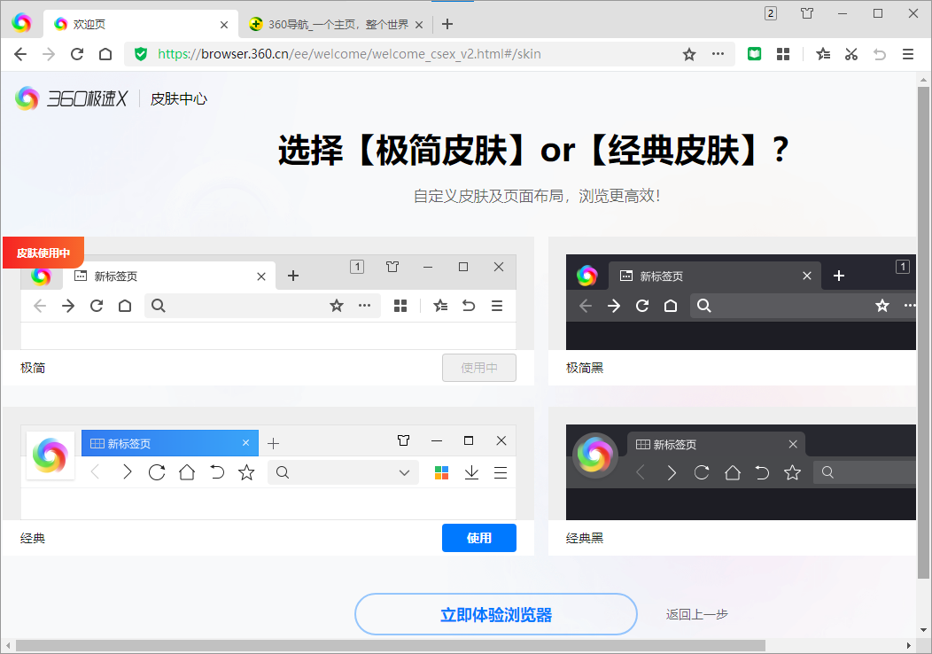Close the 360导航 tab
The height and width of the screenshot is (654, 932).
[419, 25]
